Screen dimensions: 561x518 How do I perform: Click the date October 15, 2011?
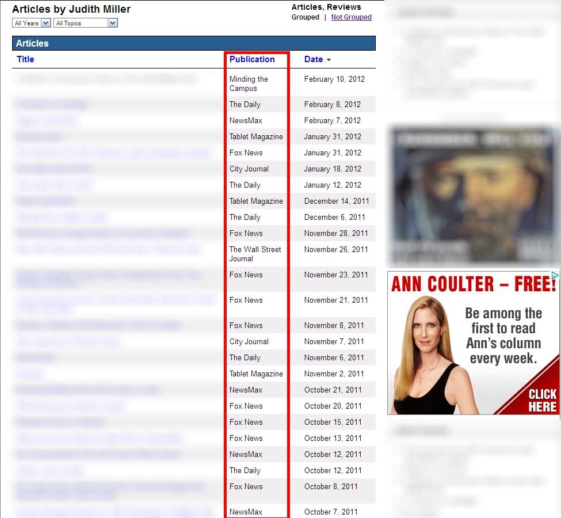333,422
